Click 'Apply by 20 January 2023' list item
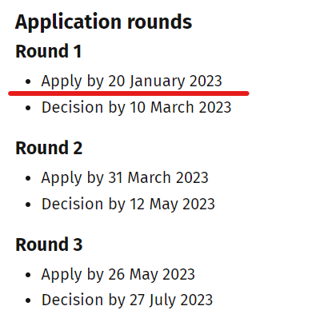332x322 pixels. tap(131, 81)
